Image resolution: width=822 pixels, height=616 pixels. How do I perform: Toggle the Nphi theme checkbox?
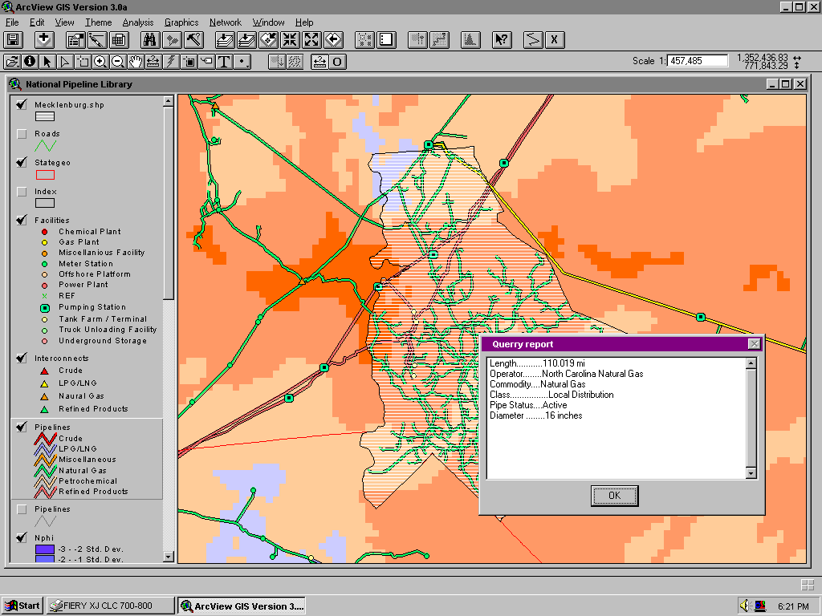click(22, 538)
